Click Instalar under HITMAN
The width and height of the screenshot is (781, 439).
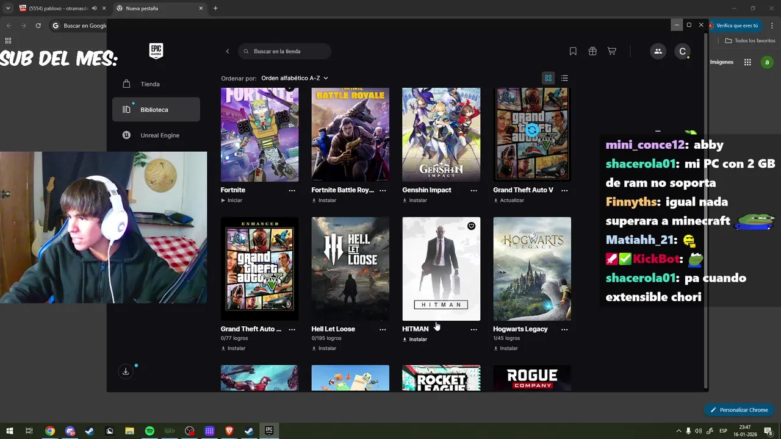coord(415,339)
